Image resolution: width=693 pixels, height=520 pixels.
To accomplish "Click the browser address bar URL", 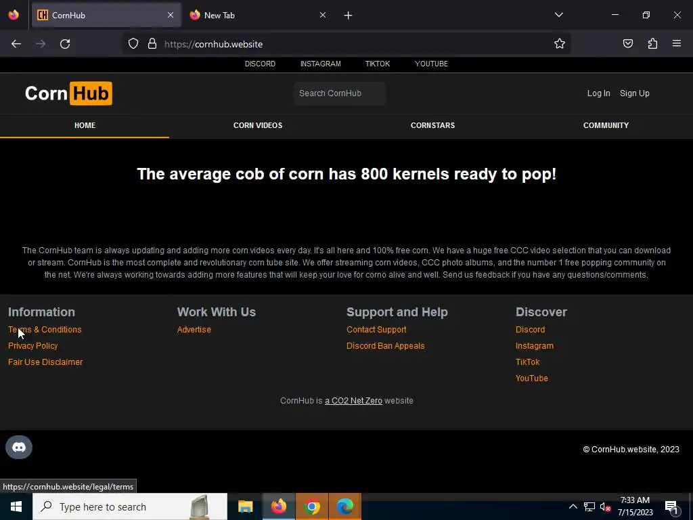I will coord(213,44).
